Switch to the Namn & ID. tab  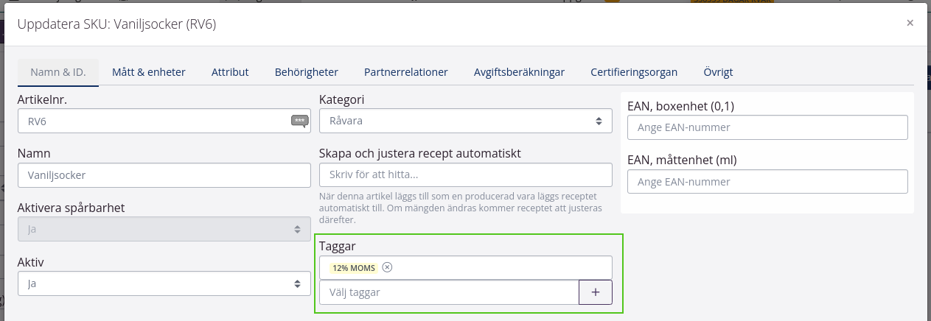pos(58,72)
